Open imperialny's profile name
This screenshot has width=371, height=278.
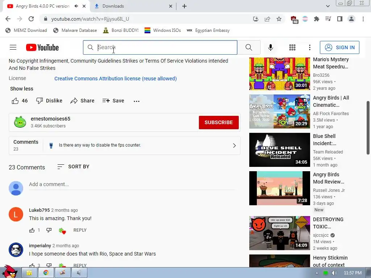coord(40,246)
